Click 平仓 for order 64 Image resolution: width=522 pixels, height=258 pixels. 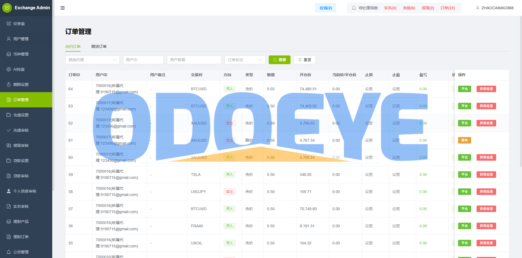465,89
